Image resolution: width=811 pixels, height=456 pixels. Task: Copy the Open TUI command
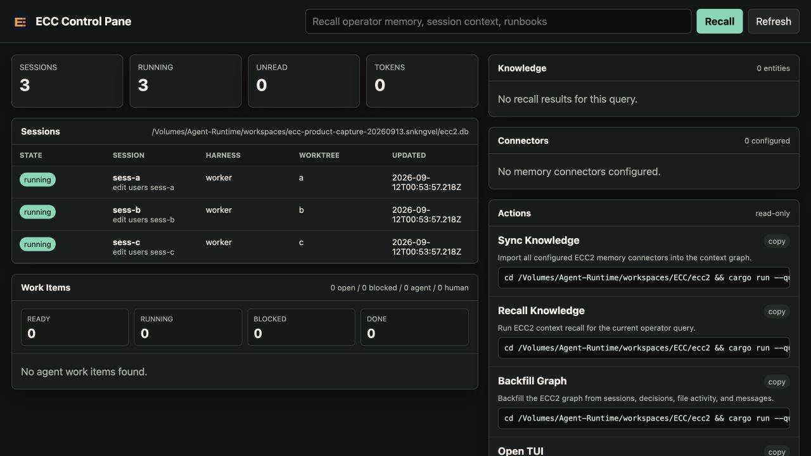point(776,452)
